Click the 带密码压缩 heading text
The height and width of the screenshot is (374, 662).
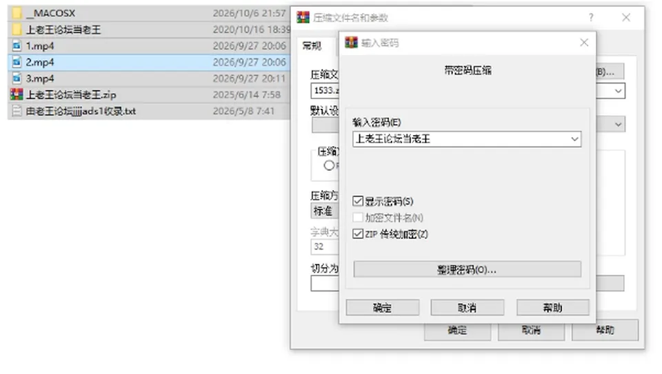click(468, 70)
